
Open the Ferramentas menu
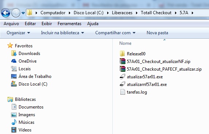pyautogui.click(x=69, y=24)
